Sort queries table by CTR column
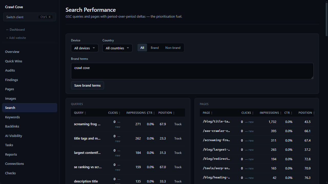This screenshot has width=328, height=184. 151,113
